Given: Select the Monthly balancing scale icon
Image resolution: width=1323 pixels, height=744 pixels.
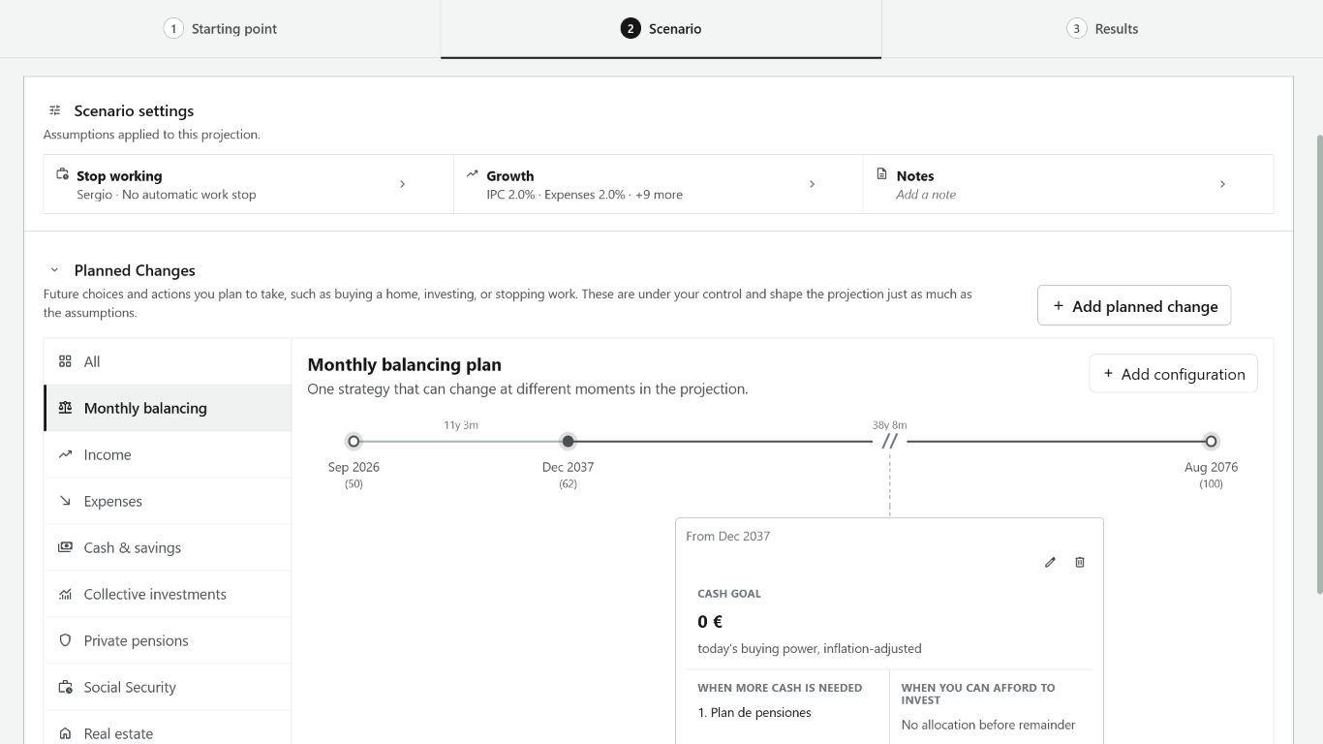Looking at the screenshot, I should pyautogui.click(x=65, y=408).
